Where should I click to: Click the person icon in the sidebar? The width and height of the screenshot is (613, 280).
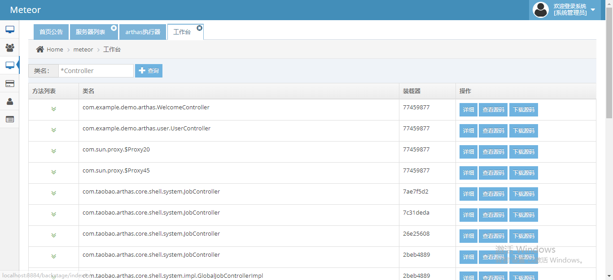pyautogui.click(x=9, y=101)
